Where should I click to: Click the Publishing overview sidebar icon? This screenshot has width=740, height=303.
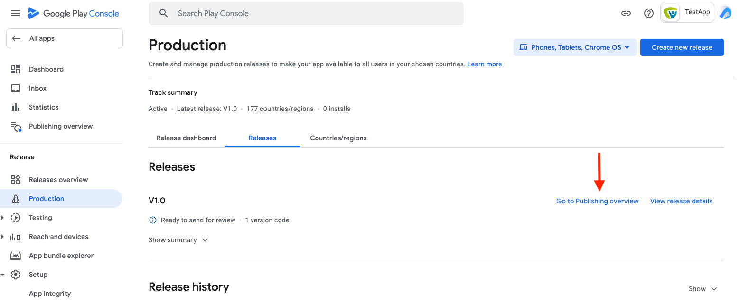coord(16,127)
